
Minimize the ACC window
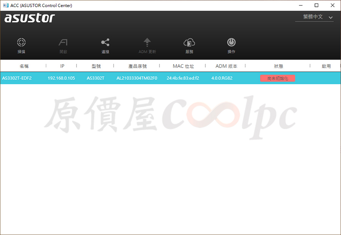(x=301, y=5)
